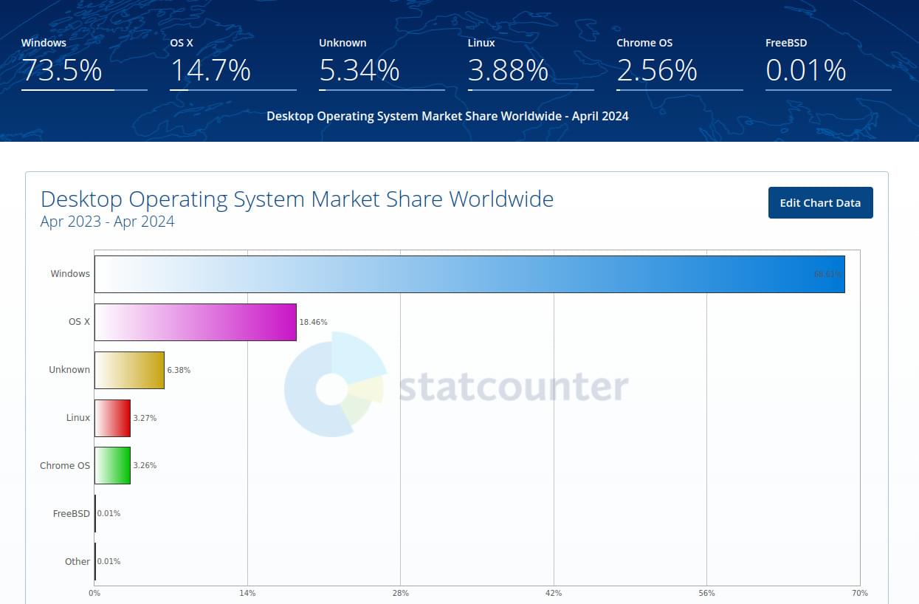Click the Unknown label in header stats
The height and width of the screenshot is (604, 919).
[x=343, y=43]
